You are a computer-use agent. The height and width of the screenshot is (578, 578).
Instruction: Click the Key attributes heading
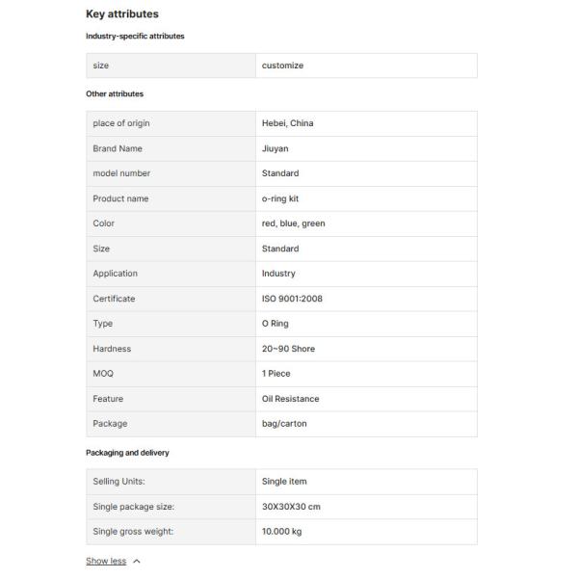pyautogui.click(x=122, y=14)
